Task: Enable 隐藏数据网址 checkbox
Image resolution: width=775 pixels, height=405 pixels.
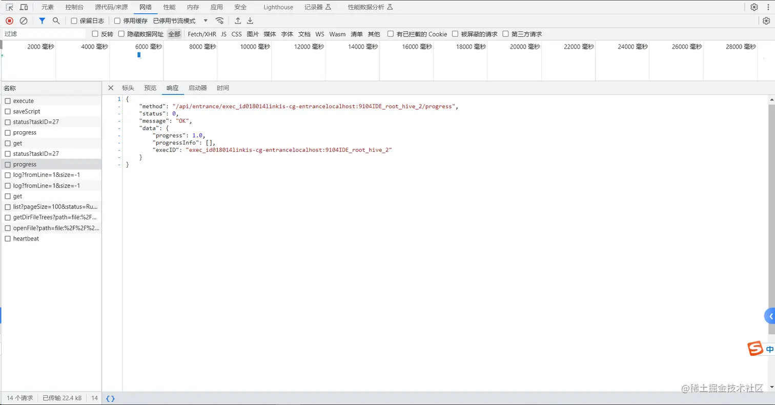Action: click(x=121, y=34)
